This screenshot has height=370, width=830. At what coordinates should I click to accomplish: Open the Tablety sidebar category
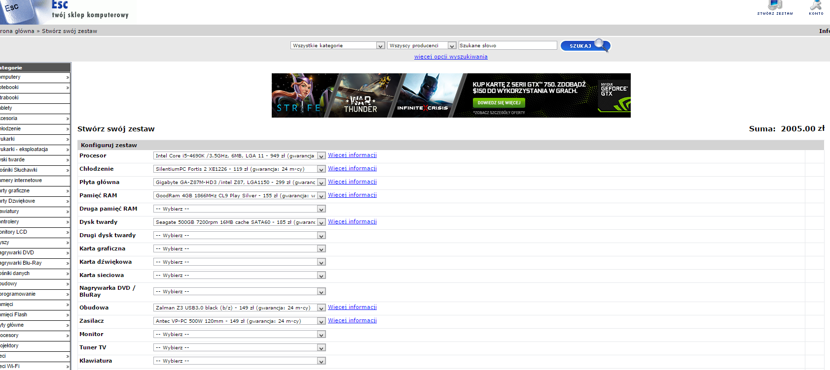pos(35,108)
